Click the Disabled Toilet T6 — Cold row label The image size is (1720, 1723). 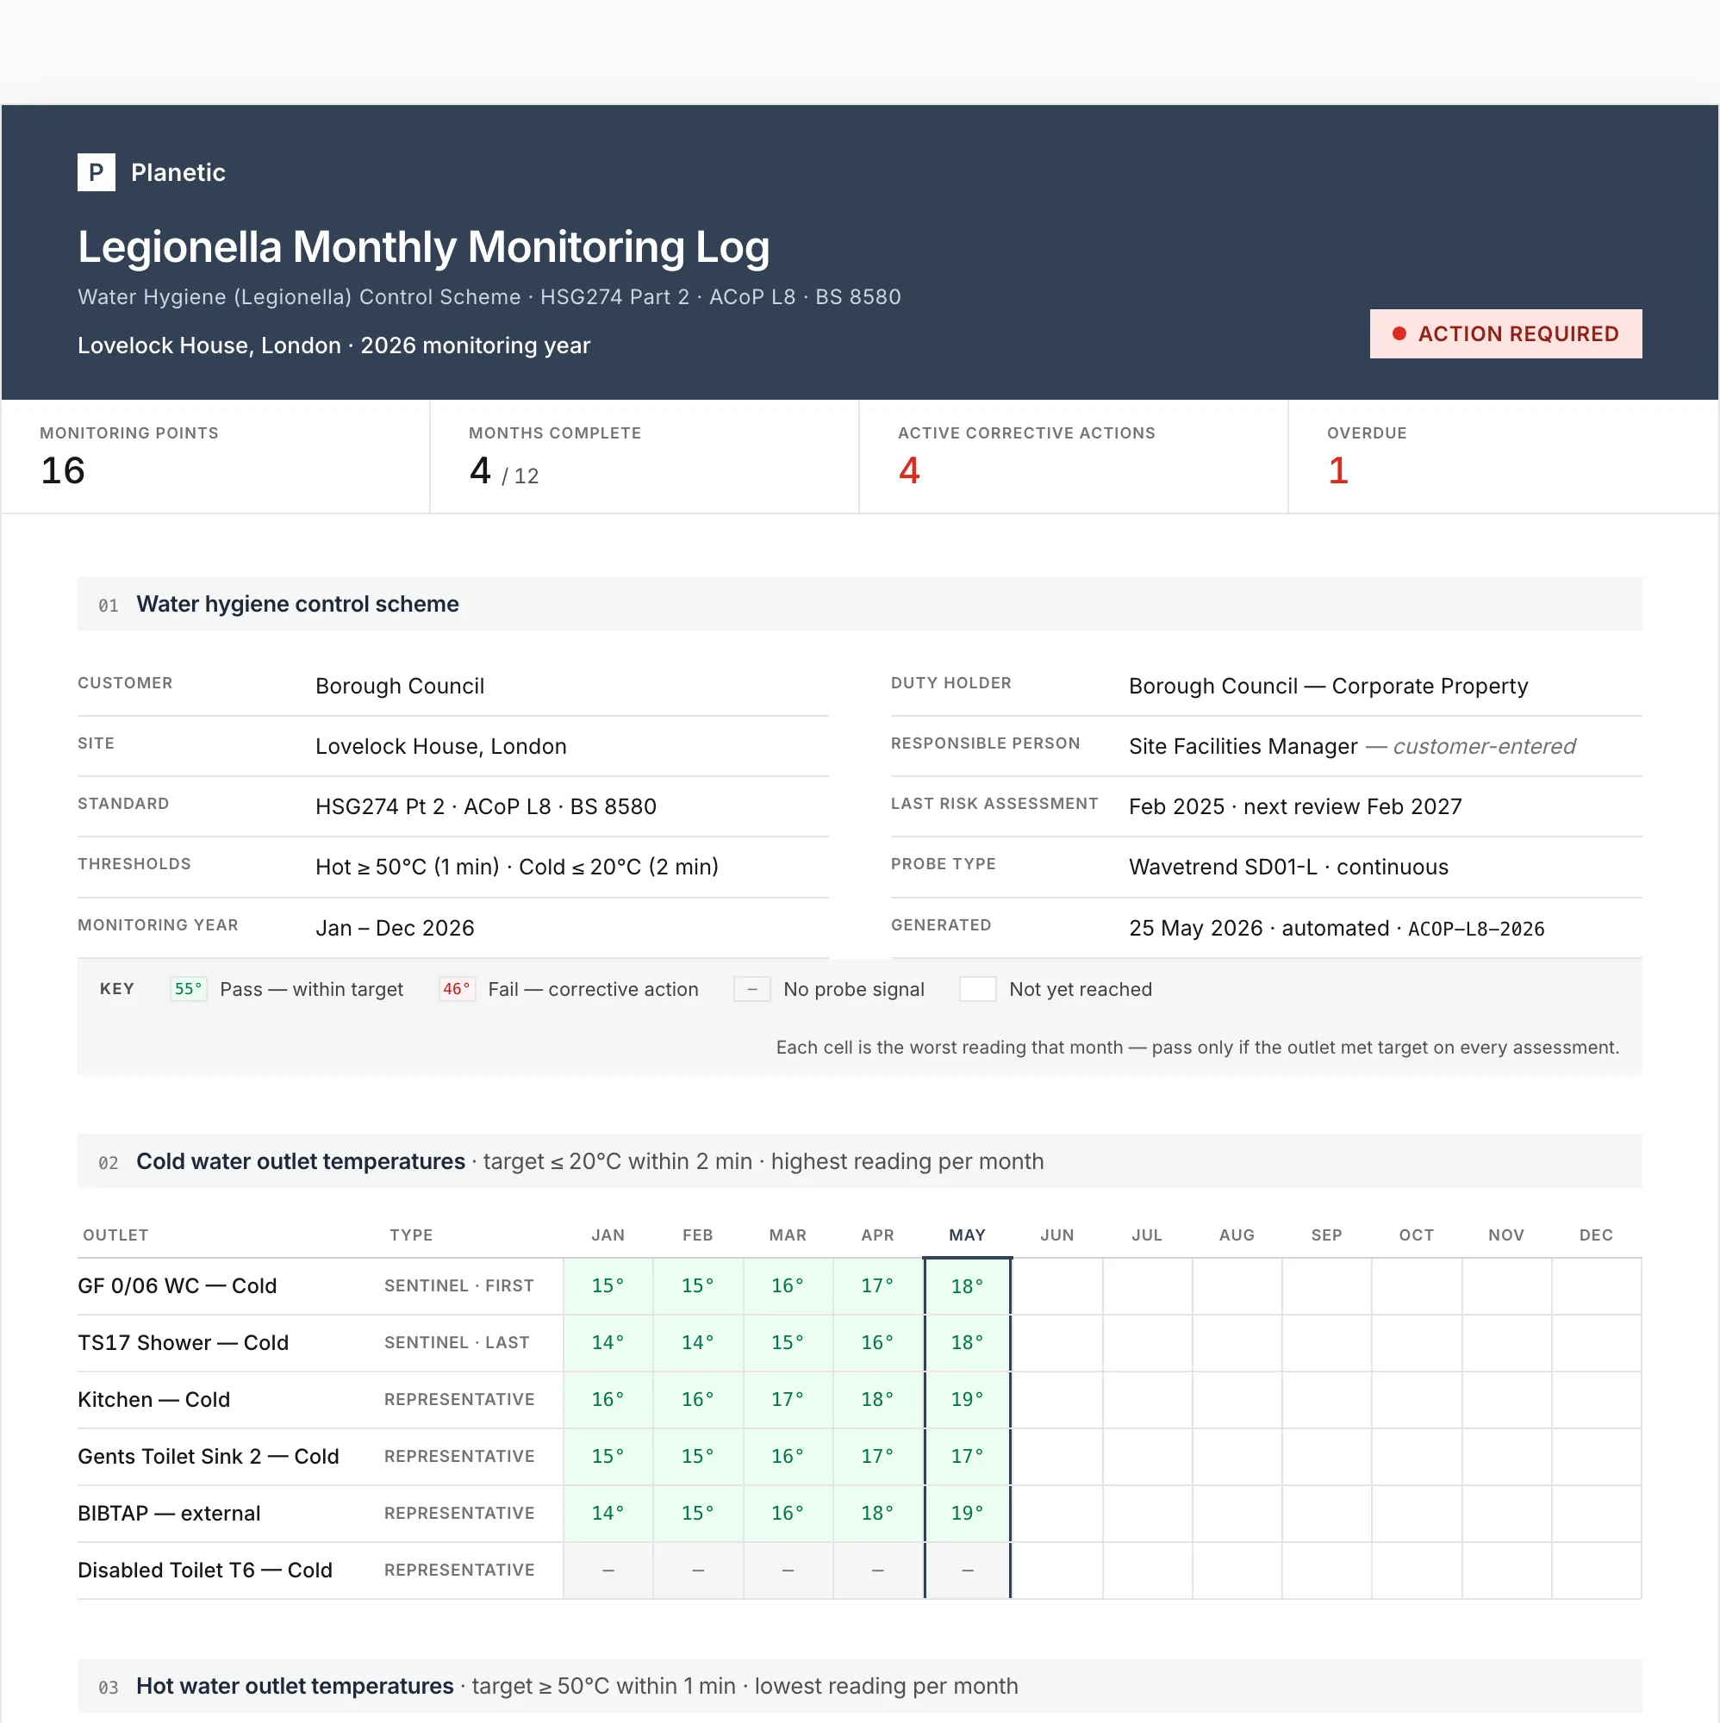click(204, 1571)
